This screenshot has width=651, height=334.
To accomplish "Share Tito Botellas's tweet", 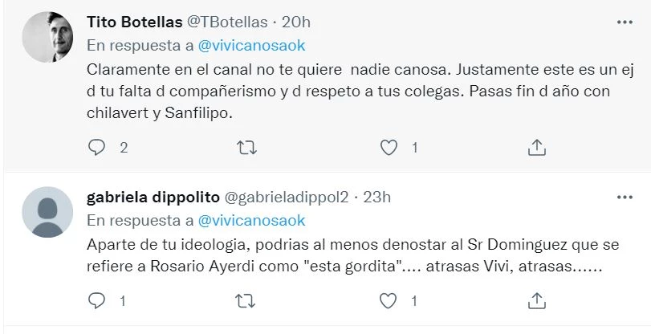I will tap(538, 147).
